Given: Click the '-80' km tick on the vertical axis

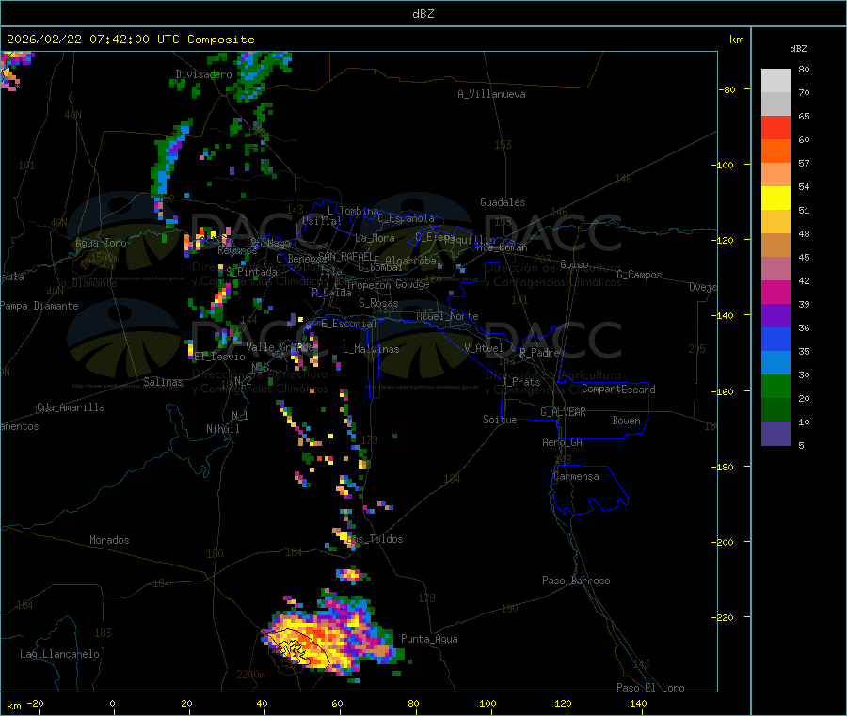Looking at the screenshot, I should 727,89.
